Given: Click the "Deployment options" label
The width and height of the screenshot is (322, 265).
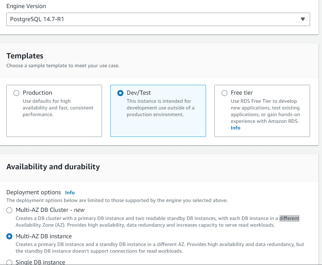Looking at the screenshot, I should point(34,193).
